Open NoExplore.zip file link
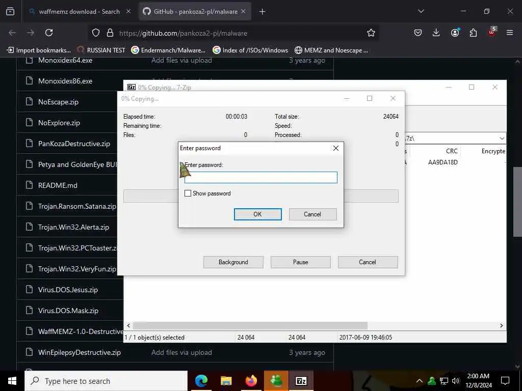The height and width of the screenshot is (391, 522). click(x=59, y=123)
